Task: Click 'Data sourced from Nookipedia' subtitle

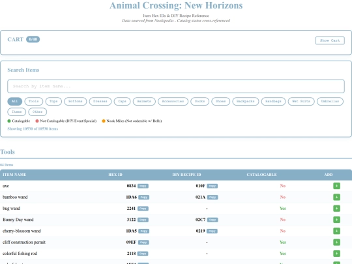Action: [176, 21]
